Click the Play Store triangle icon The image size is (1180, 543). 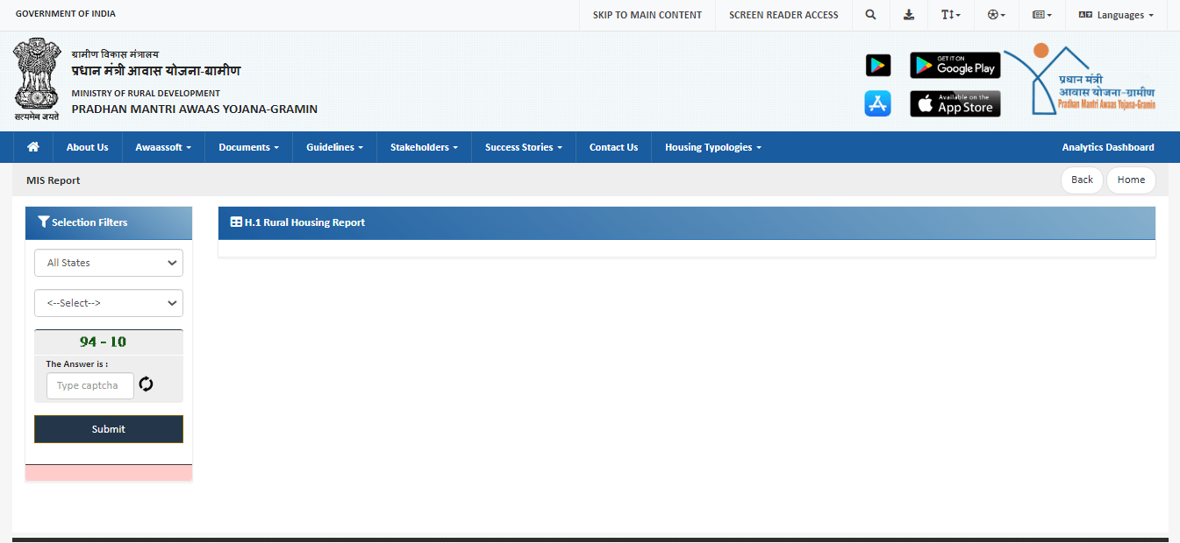[877, 66]
